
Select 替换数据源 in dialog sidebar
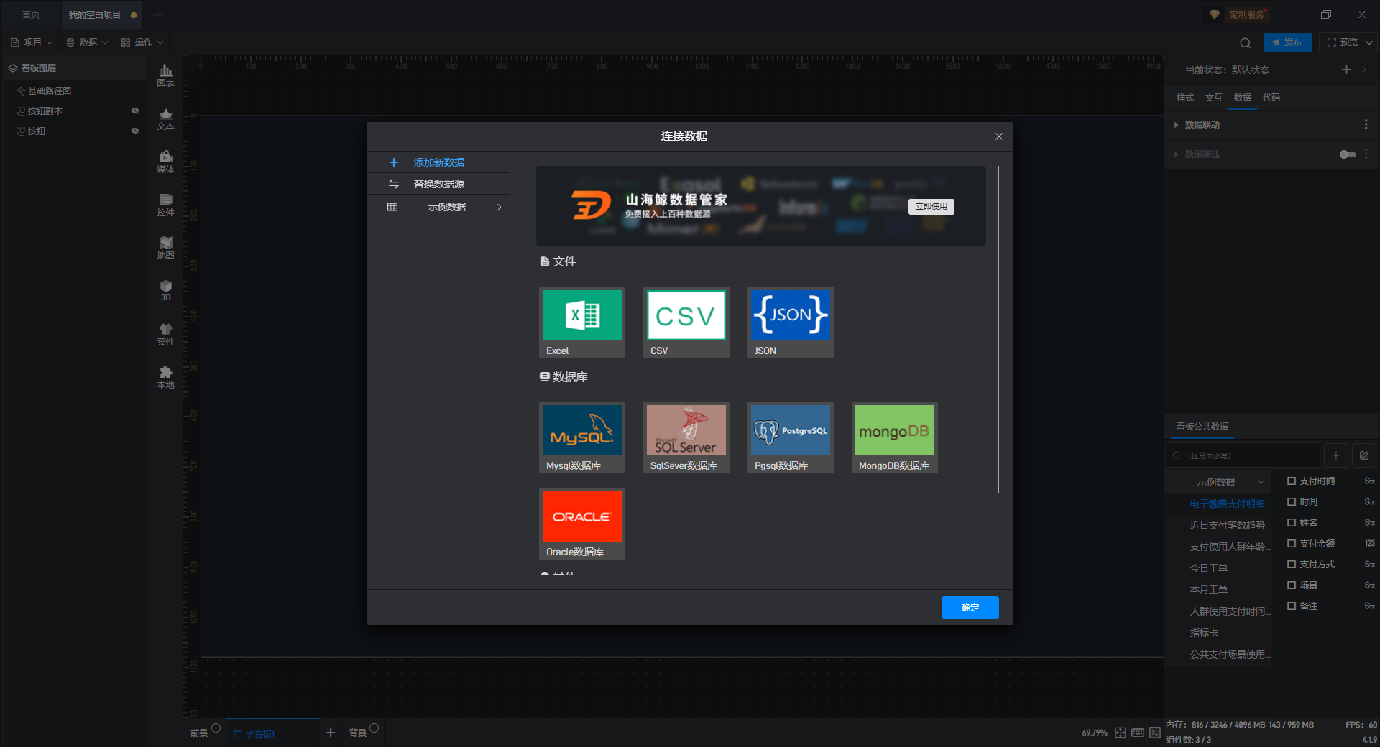(438, 184)
